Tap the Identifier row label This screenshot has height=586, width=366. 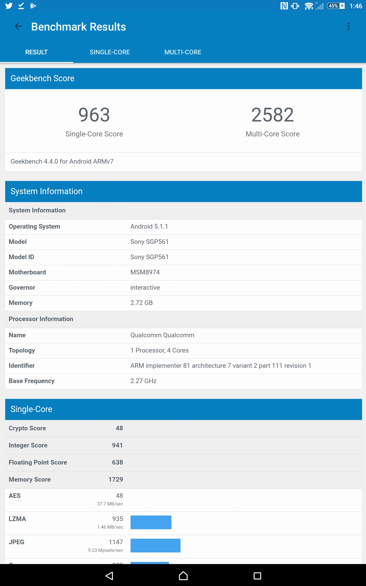click(22, 366)
